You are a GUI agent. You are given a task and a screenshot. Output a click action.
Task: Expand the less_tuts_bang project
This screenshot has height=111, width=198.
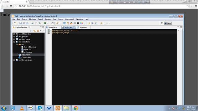pyautogui.click(x=14, y=39)
